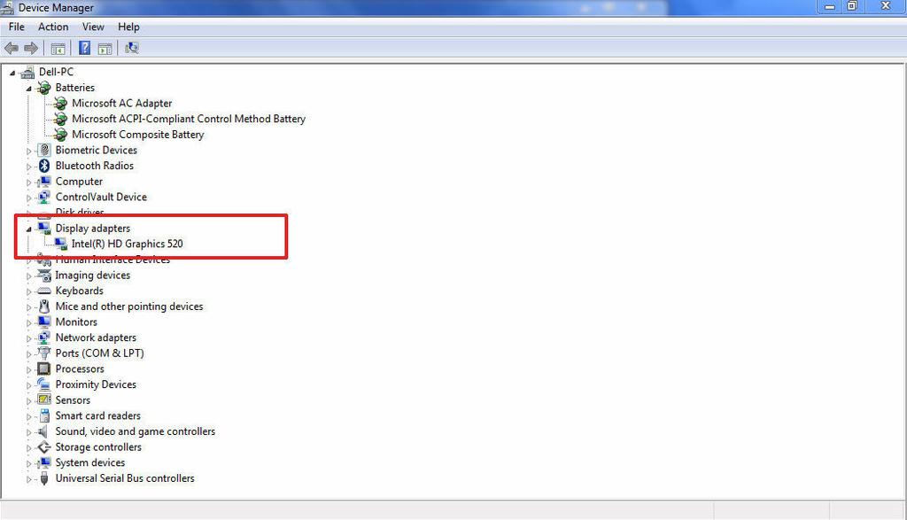Select the Ports (COM & LPT) label
Image resolution: width=907 pixels, height=520 pixels.
pyautogui.click(x=99, y=353)
